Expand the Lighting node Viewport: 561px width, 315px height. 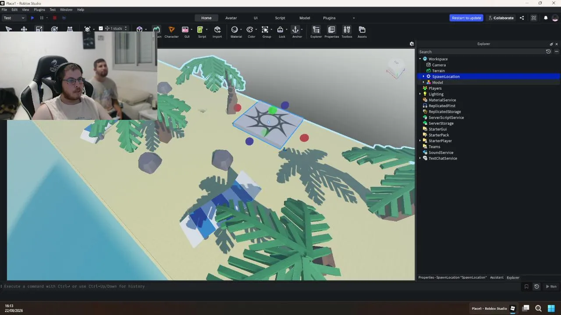click(420, 94)
